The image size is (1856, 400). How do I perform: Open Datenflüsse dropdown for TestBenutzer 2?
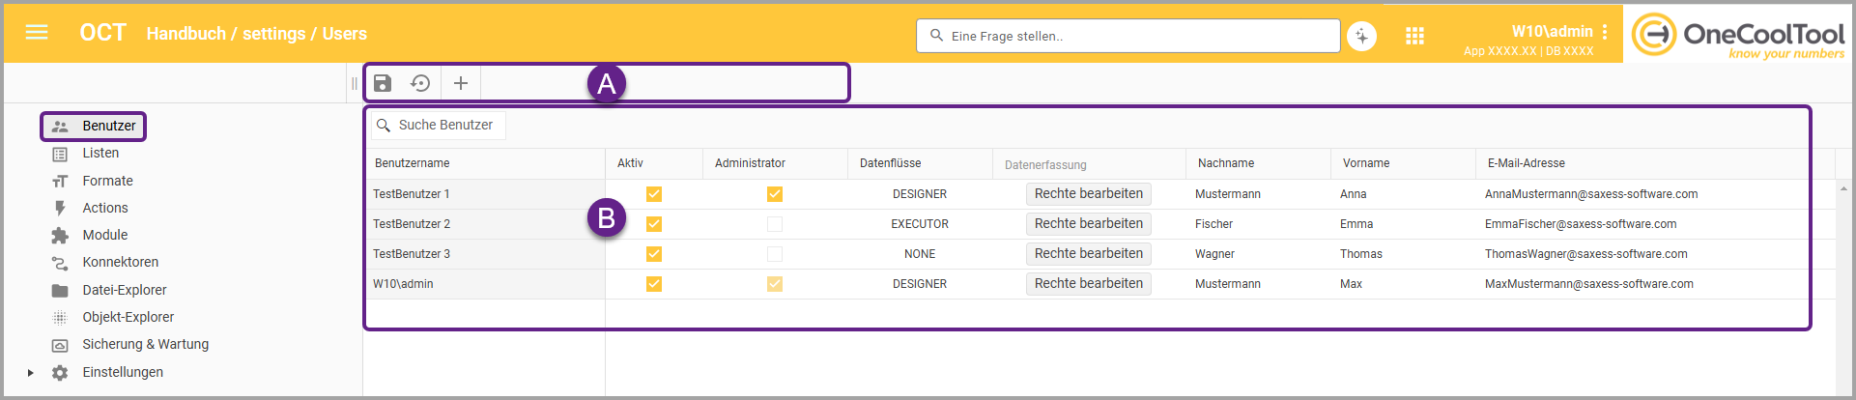pyautogui.click(x=919, y=224)
